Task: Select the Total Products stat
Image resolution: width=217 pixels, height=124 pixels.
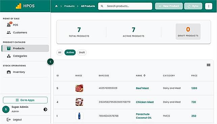Action: (79, 32)
